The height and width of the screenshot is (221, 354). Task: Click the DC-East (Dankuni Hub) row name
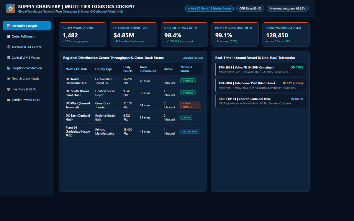tap(77, 118)
